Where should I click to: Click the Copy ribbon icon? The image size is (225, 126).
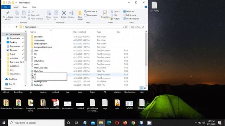[x=17, y=14]
